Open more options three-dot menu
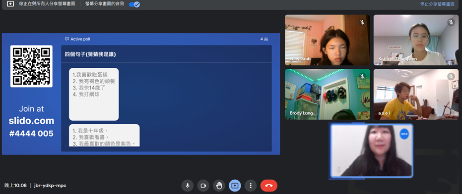This screenshot has height=194, width=462. pos(251,186)
